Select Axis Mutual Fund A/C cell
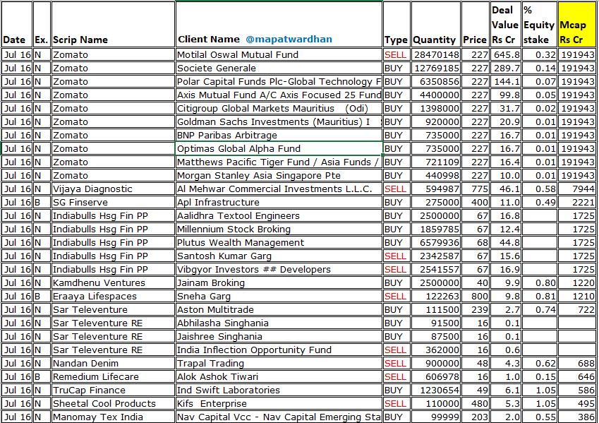This screenshot has height=423, width=599. tap(279, 95)
